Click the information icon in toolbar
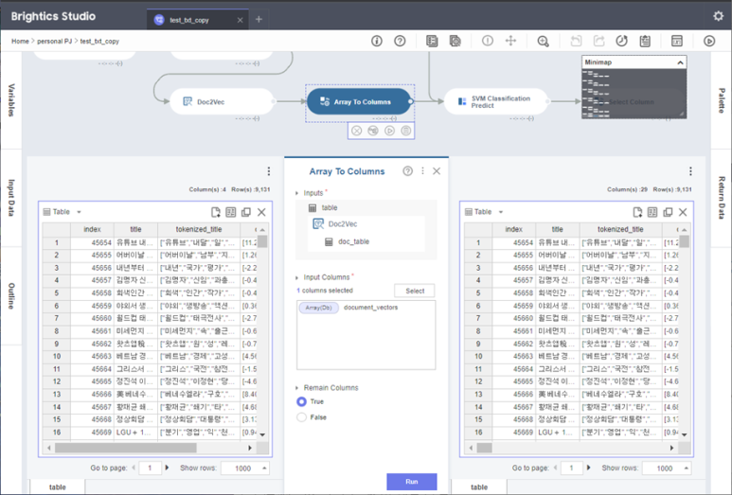 (377, 41)
